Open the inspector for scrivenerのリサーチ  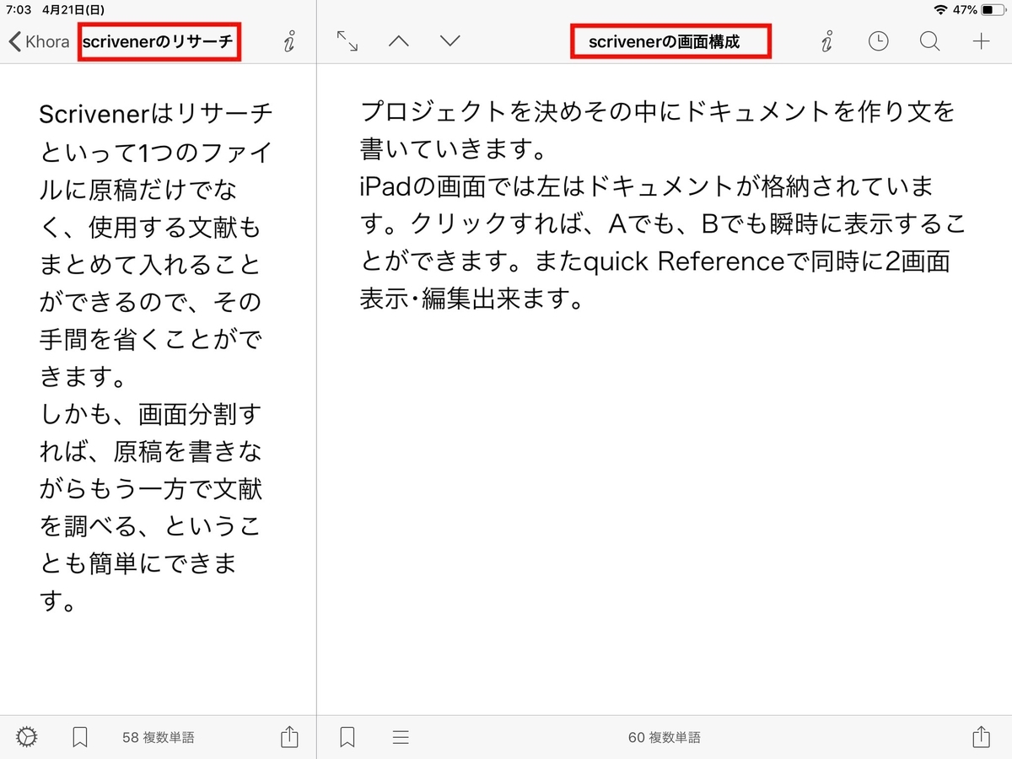[x=289, y=40]
